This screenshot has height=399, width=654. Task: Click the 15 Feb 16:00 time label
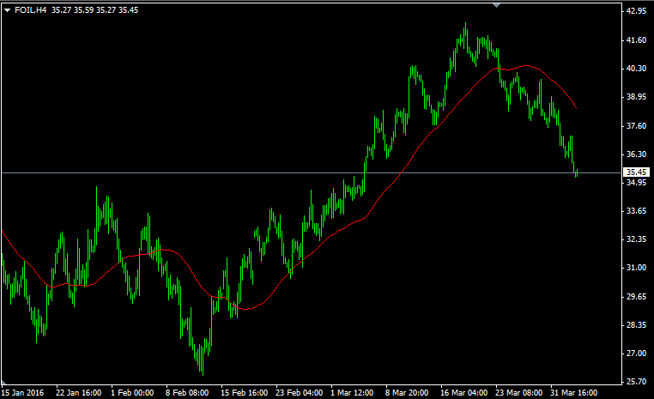[x=244, y=393]
